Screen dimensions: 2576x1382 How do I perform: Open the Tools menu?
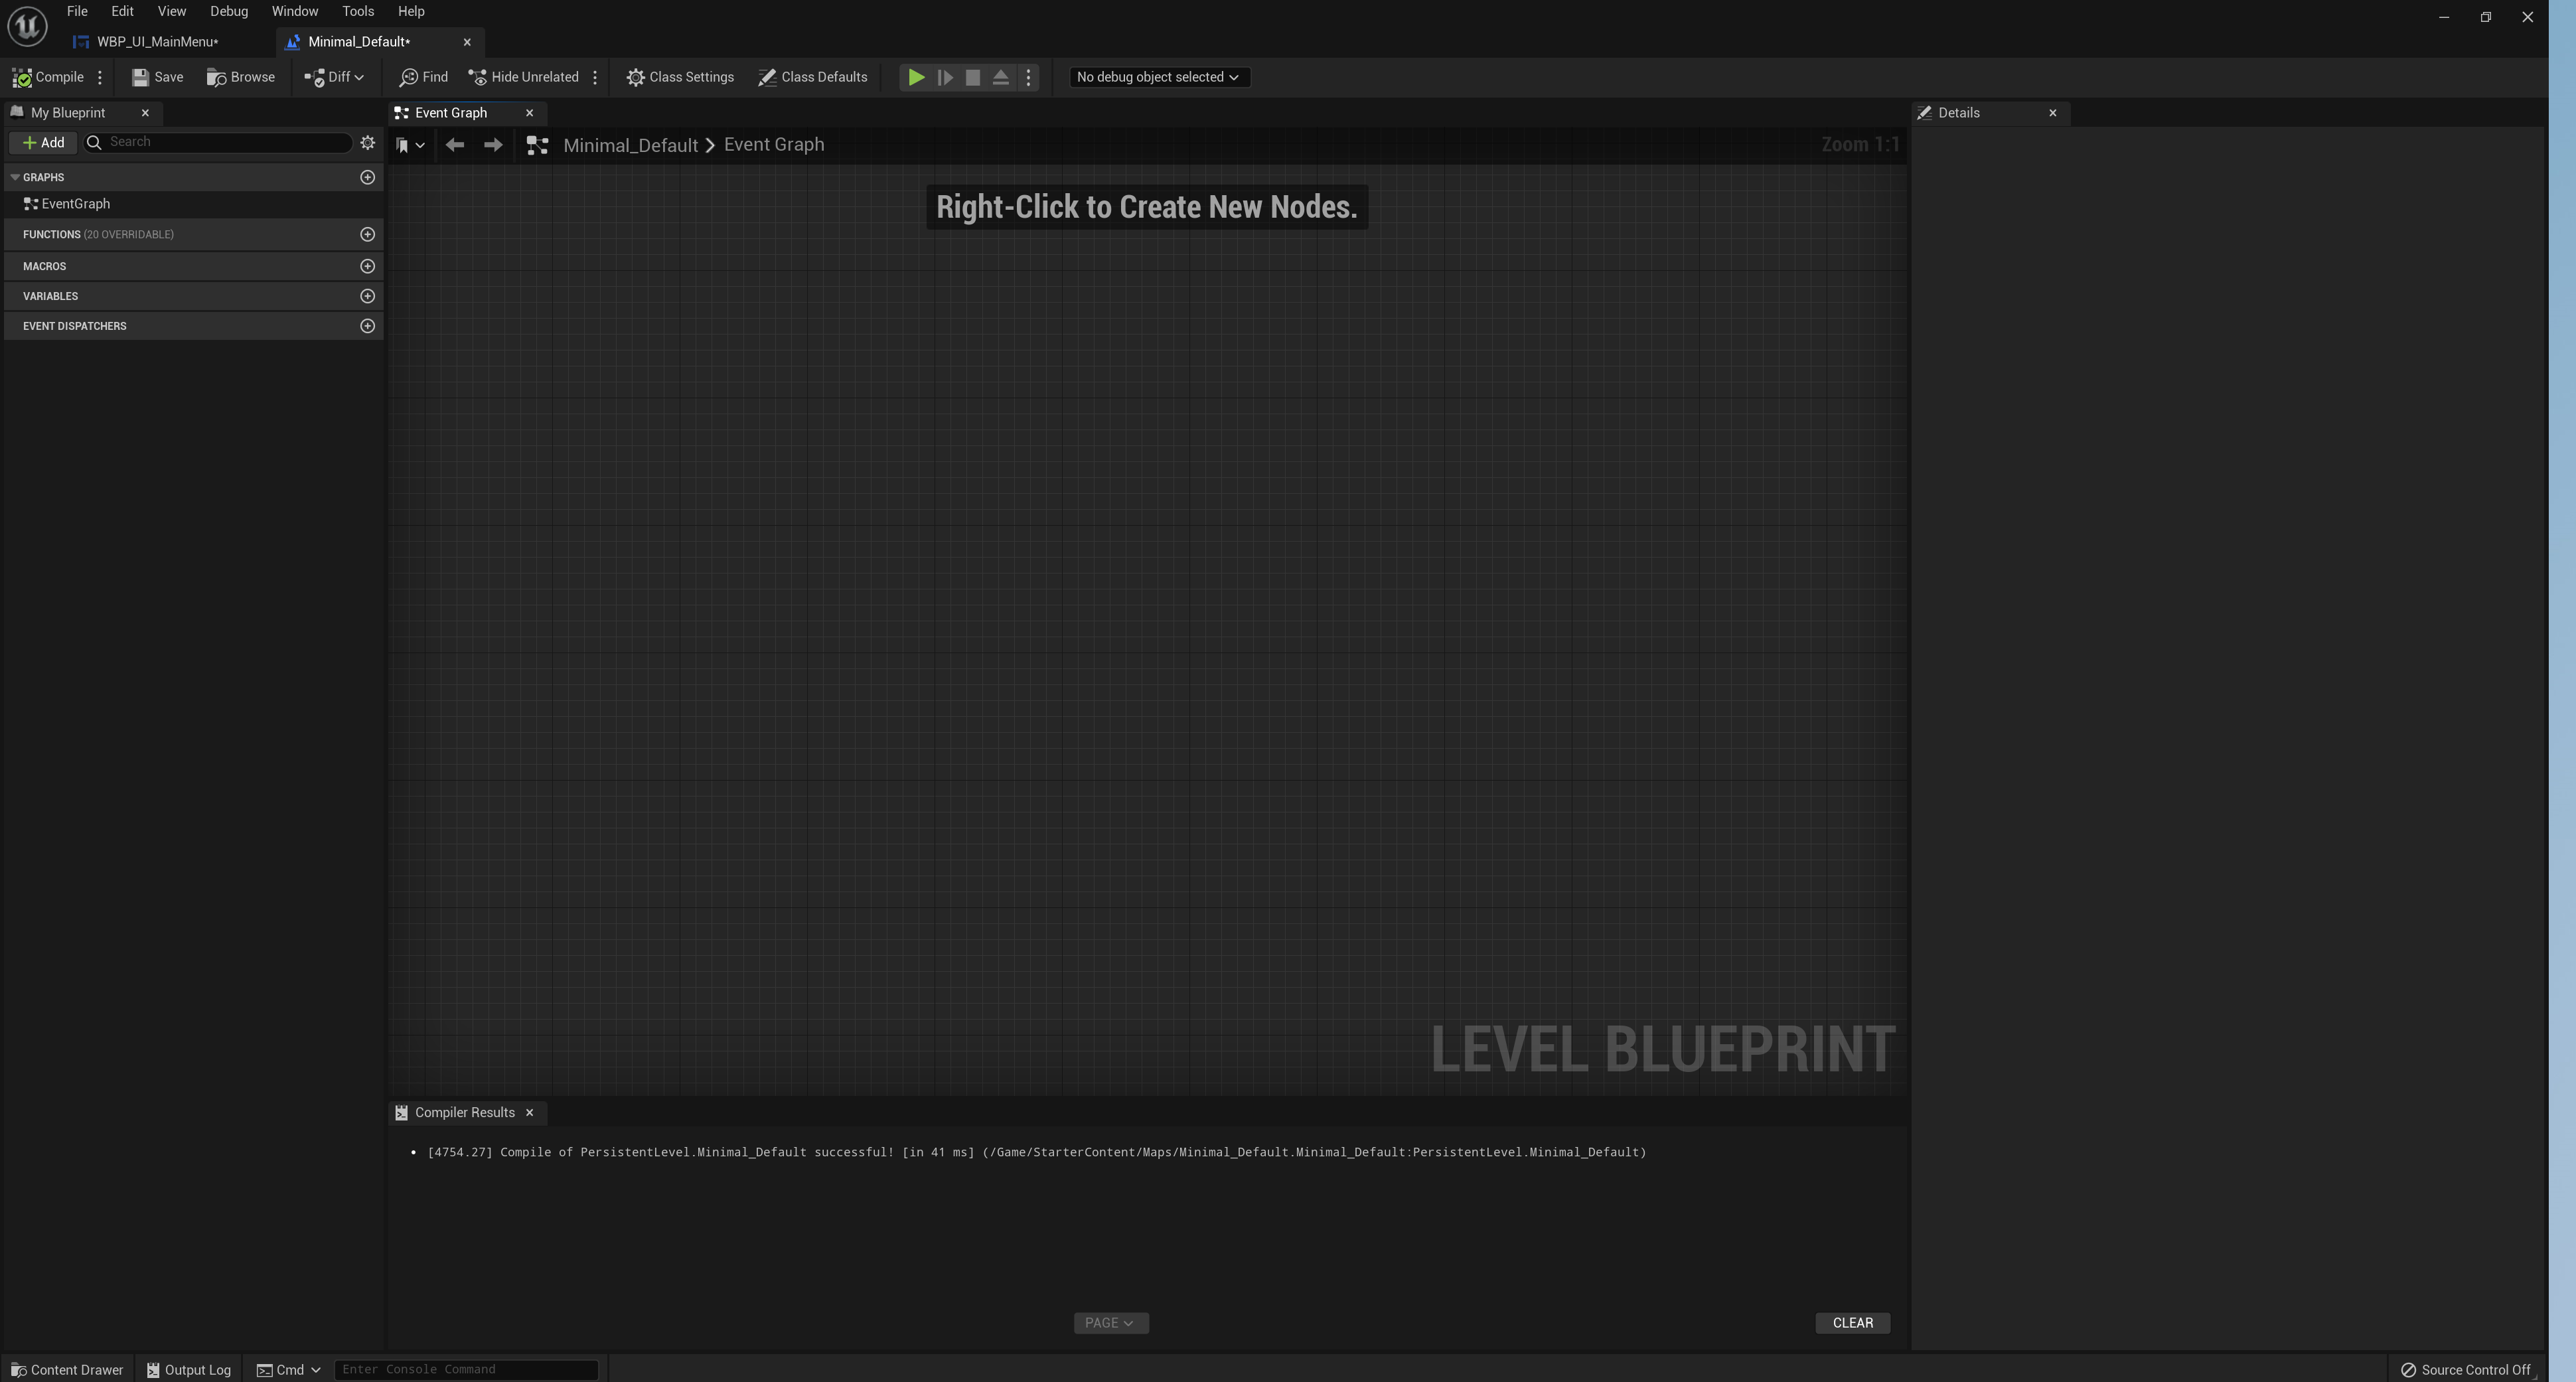point(357,11)
